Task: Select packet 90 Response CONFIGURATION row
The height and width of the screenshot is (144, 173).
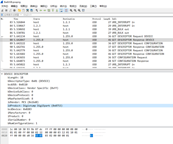Action: pyautogui.click(x=87, y=47)
